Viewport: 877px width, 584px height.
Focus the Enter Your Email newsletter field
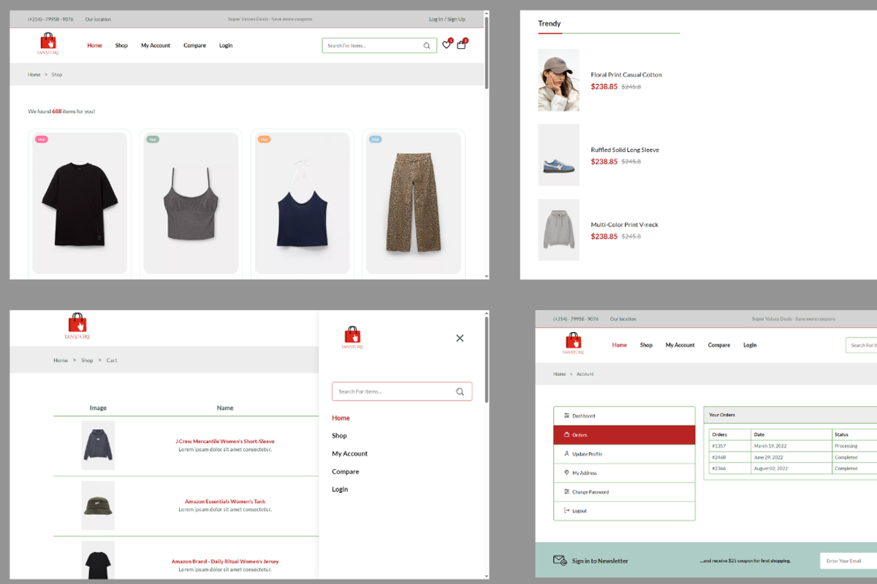848,561
